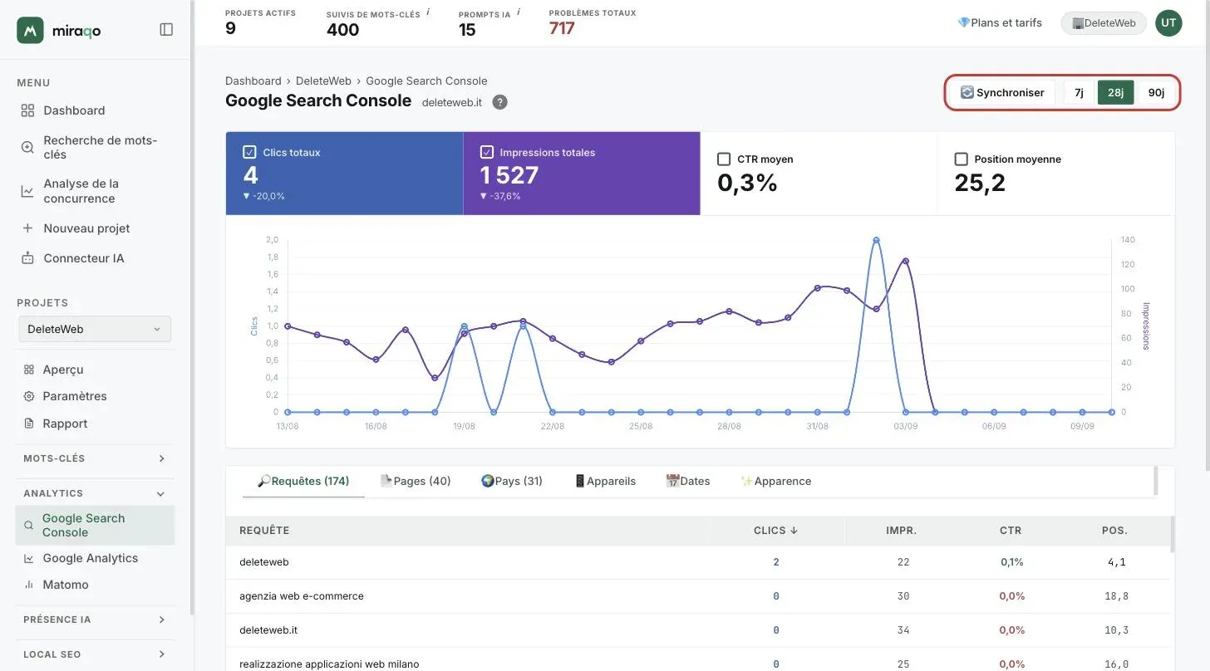Click the Dashboard grid icon in menu
The image size is (1210, 671).
click(27, 110)
